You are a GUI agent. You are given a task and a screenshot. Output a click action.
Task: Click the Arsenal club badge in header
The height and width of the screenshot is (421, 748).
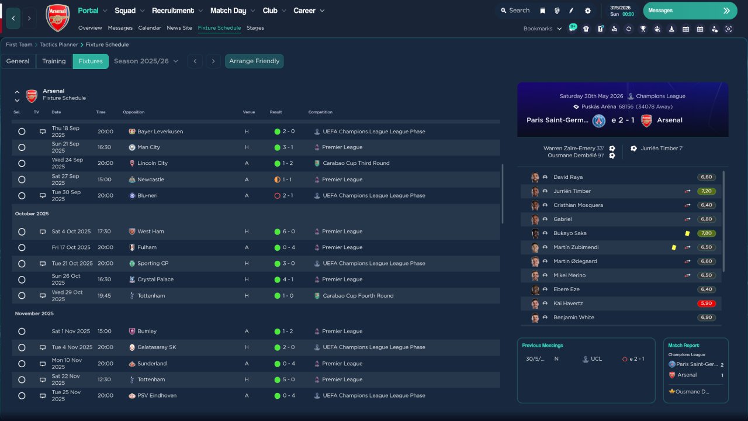tap(57, 18)
